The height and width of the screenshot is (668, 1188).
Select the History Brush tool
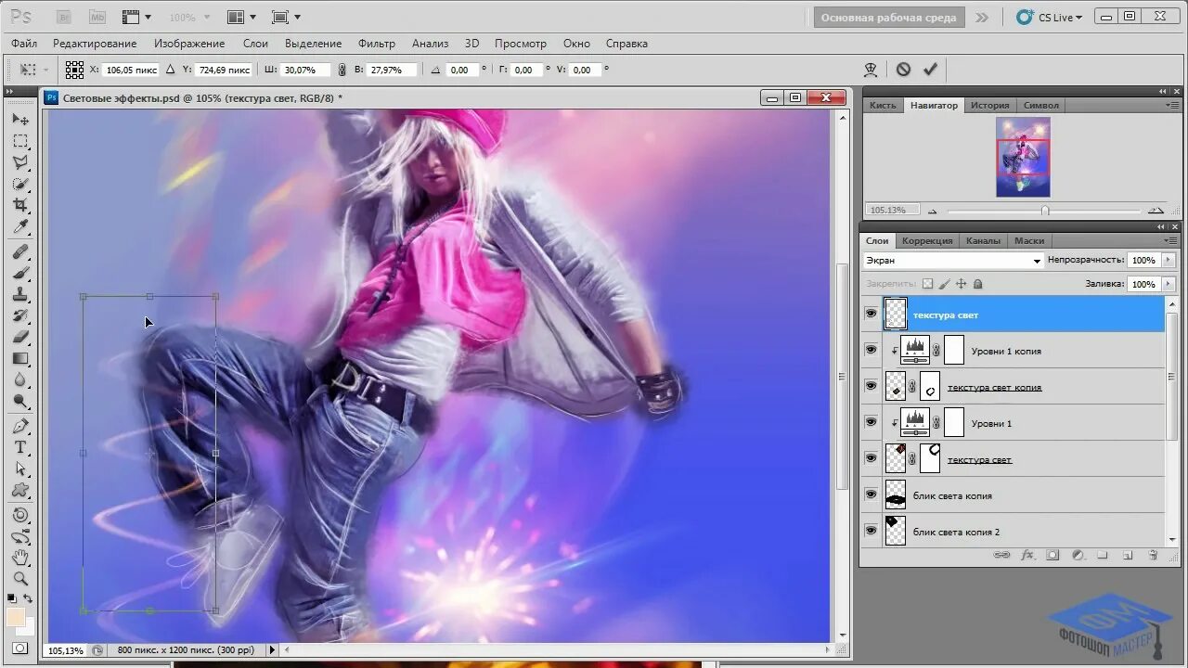tap(20, 316)
